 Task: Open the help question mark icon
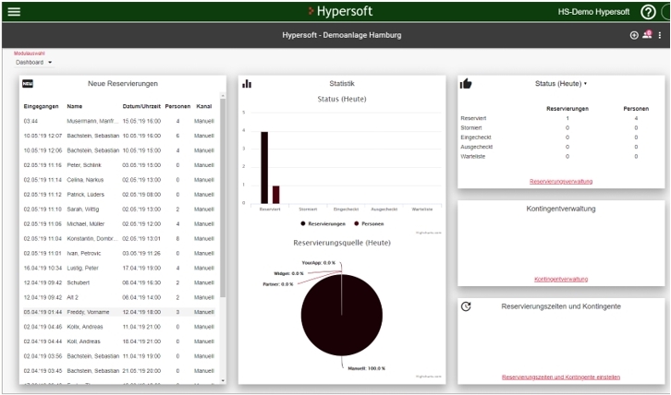(648, 12)
